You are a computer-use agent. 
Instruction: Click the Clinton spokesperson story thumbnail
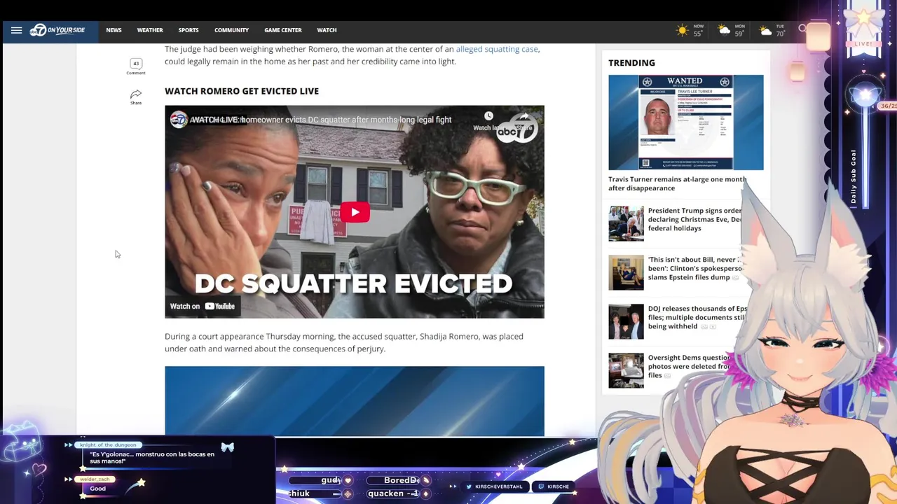(x=626, y=272)
